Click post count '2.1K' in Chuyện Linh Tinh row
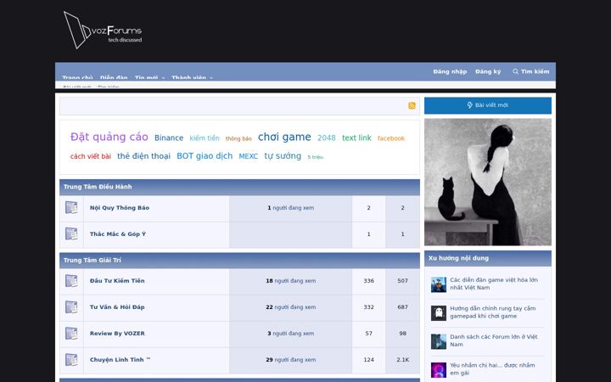The image size is (611, 382). pyautogui.click(x=402, y=360)
